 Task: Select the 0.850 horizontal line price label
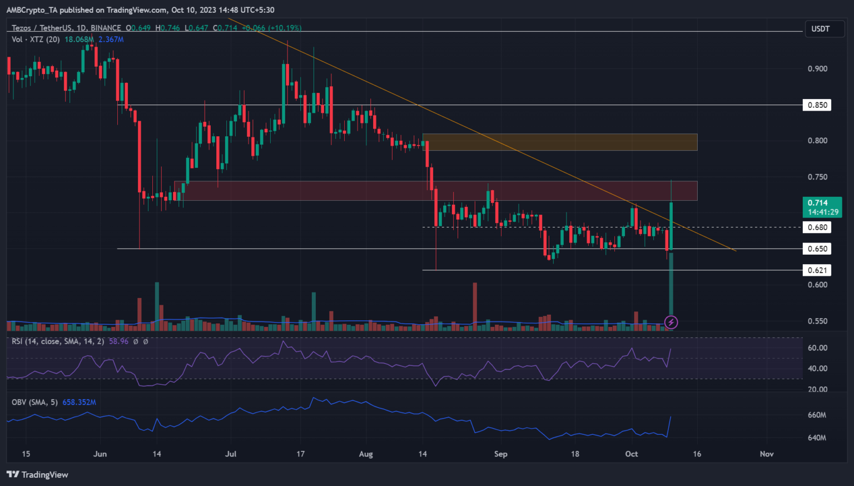[817, 105]
